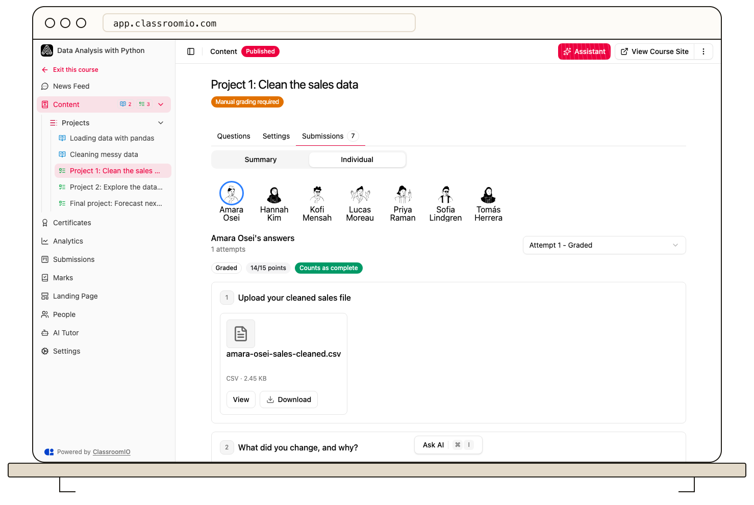Open the ClassroomIO link in footer
The image size is (754, 505).
(x=111, y=452)
